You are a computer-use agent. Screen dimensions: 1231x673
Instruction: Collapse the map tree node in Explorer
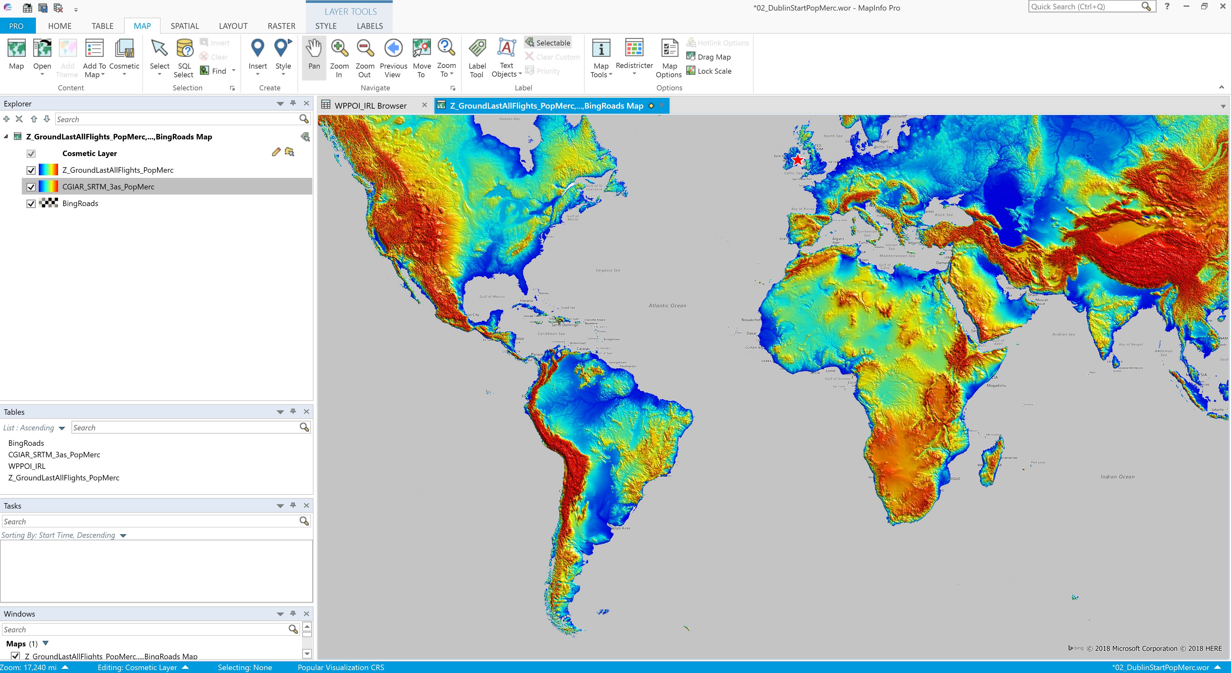[6, 137]
